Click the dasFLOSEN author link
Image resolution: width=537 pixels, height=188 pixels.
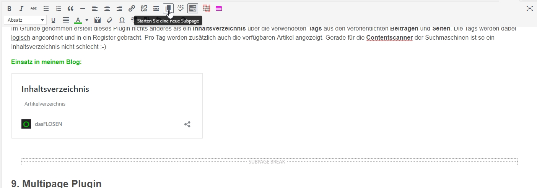pyautogui.click(x=48, y=124)
